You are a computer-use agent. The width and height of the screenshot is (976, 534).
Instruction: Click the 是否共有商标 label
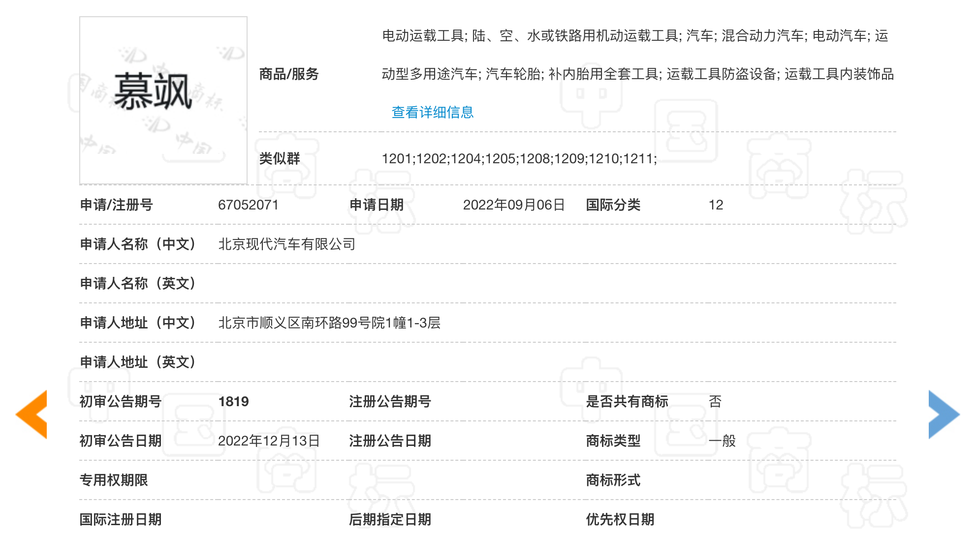coord(627,401)
